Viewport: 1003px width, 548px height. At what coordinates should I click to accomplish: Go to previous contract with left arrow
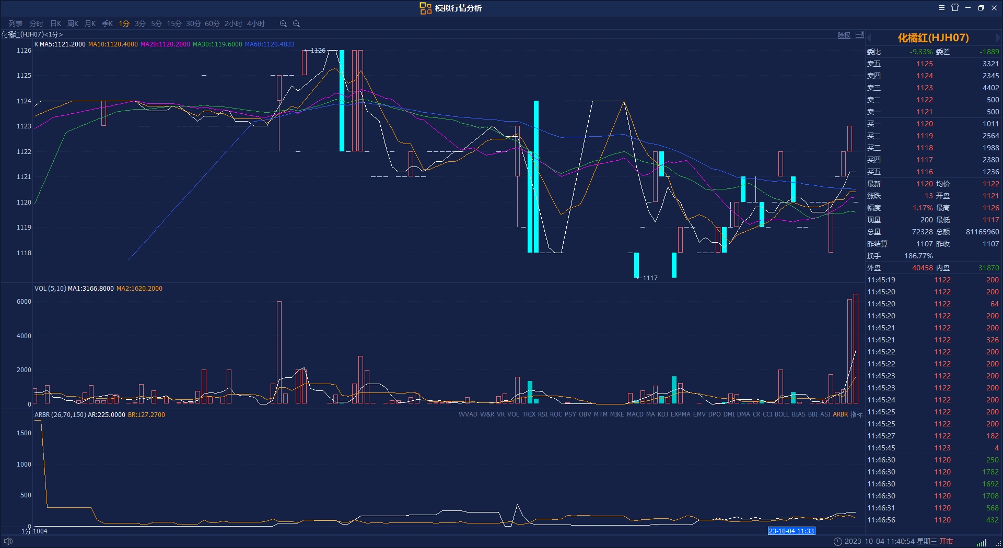coord(869,38)
